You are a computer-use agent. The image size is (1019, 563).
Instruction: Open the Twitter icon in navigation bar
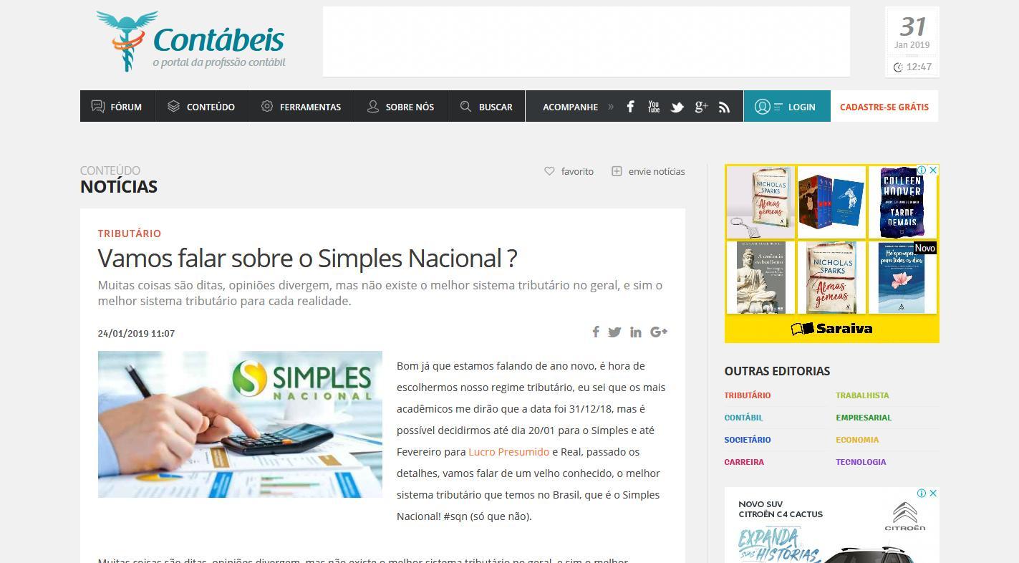pyautogui.click(x=677, y=107)
